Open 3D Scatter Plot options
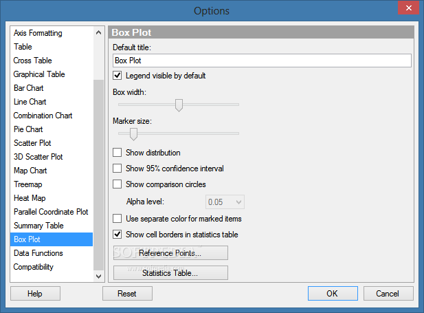Screen dimensions: 424x313 pos(52,157)
